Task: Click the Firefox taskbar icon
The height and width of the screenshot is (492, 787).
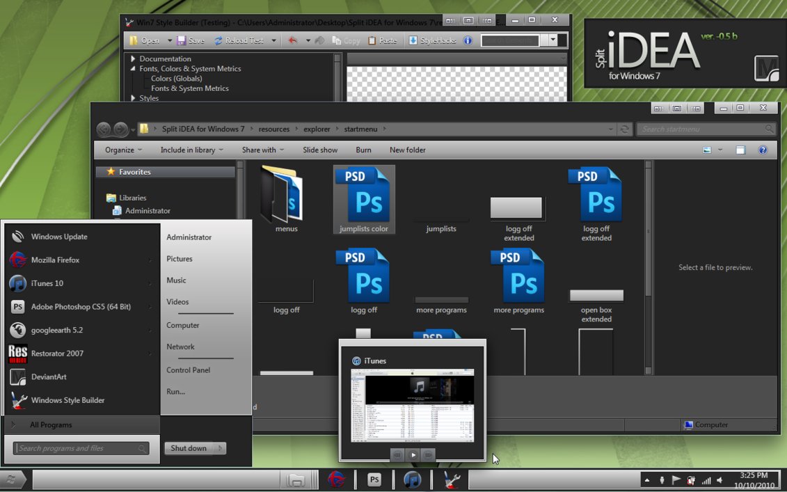Action: click(336, 479)
